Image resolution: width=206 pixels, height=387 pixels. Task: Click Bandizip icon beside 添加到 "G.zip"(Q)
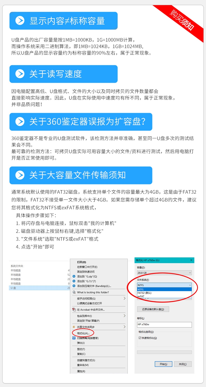[74, 276]
